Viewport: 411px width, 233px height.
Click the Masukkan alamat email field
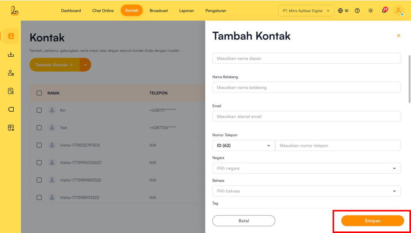(x=306, y=117)
